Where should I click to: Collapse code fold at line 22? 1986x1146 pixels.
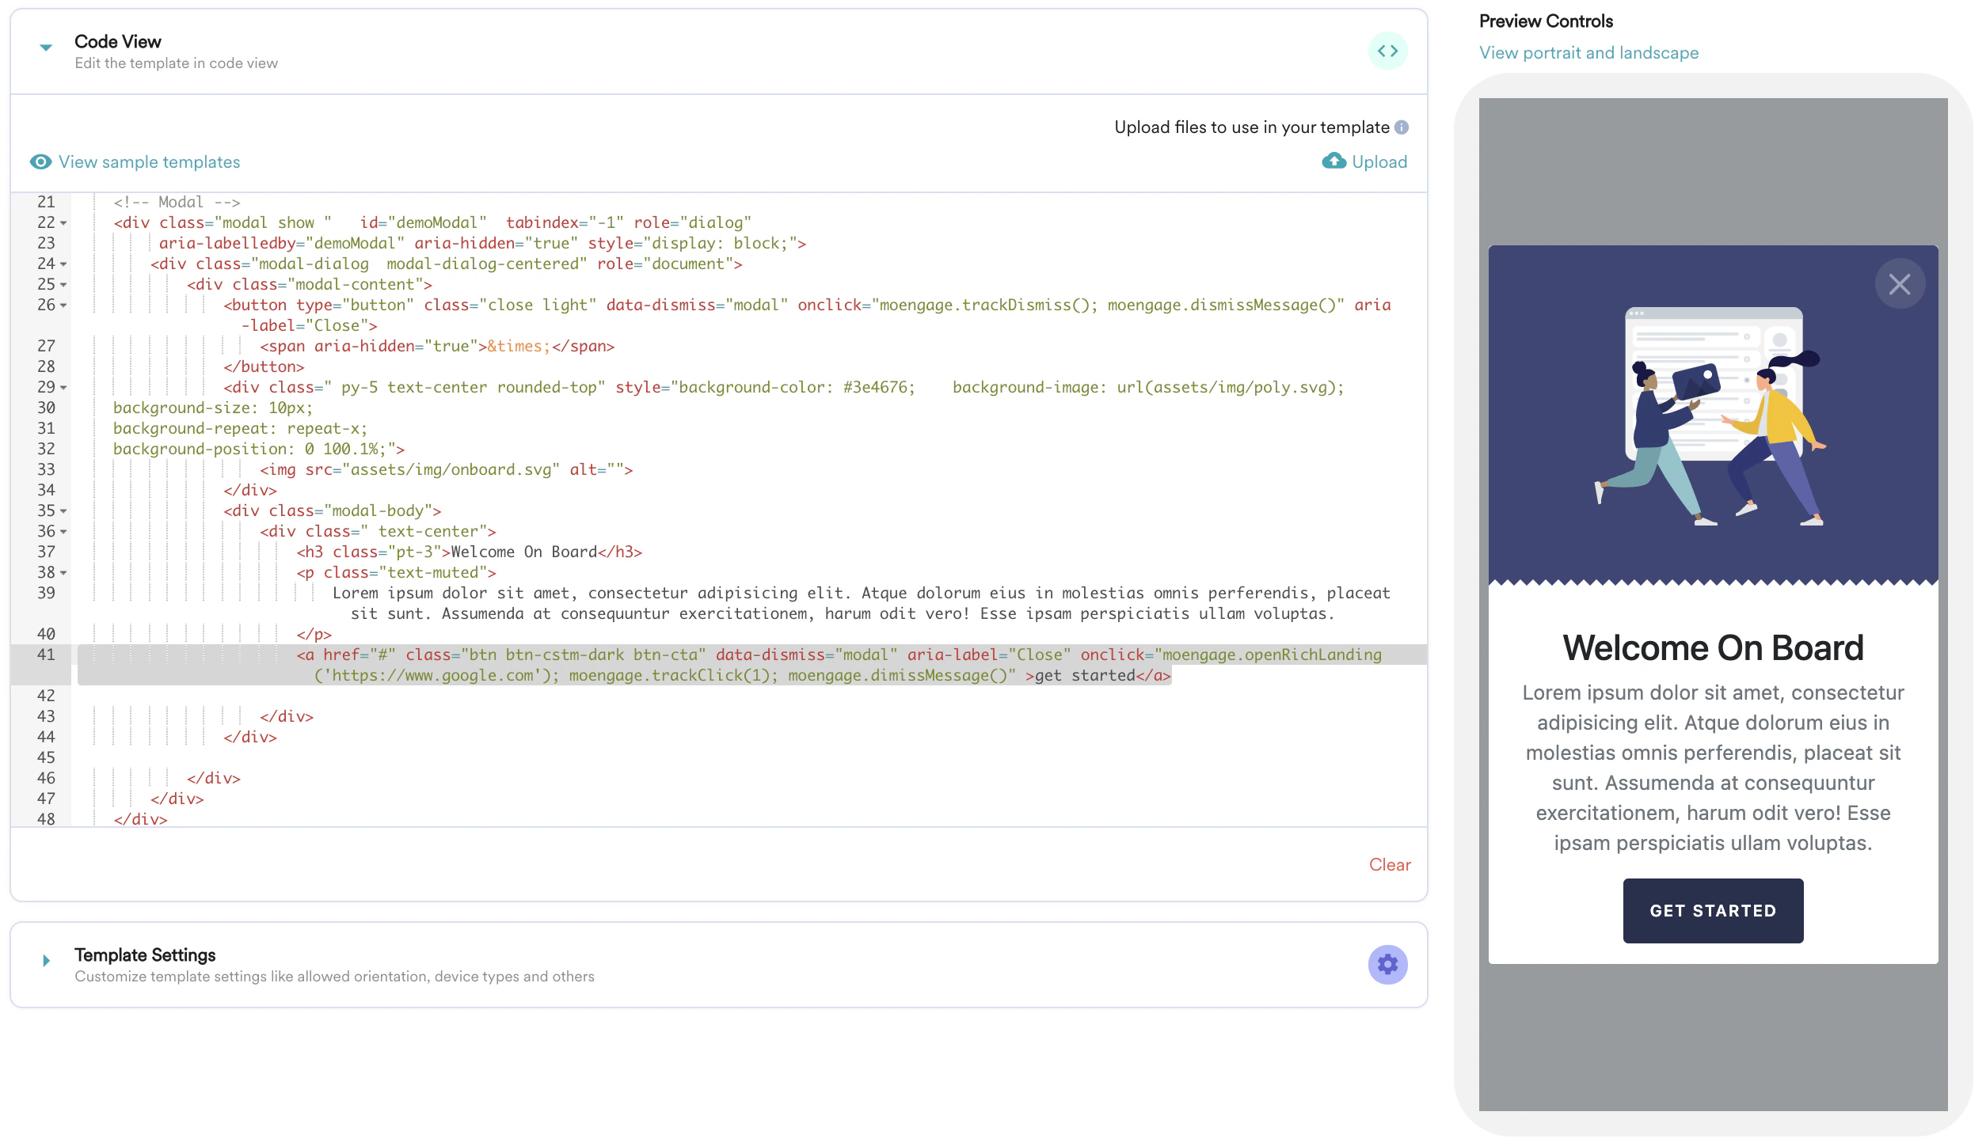[x=63, y=224]
